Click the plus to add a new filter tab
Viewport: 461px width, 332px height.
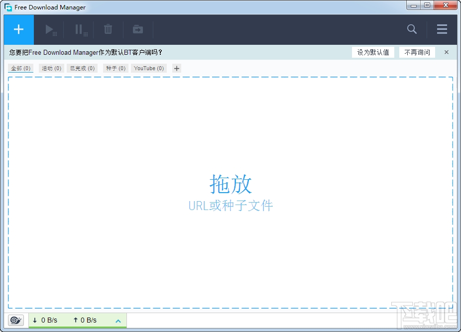(x=176, y=68)
